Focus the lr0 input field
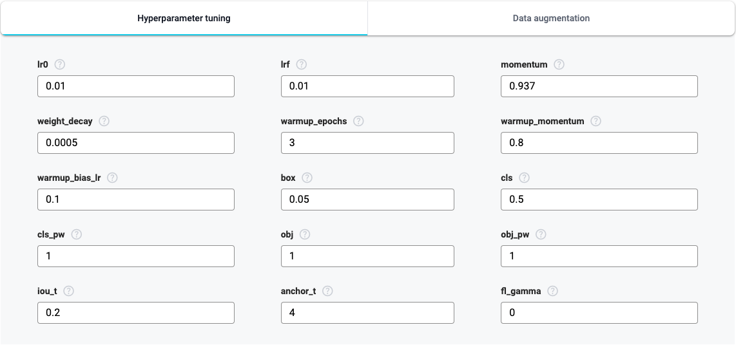 pos(135,86)
